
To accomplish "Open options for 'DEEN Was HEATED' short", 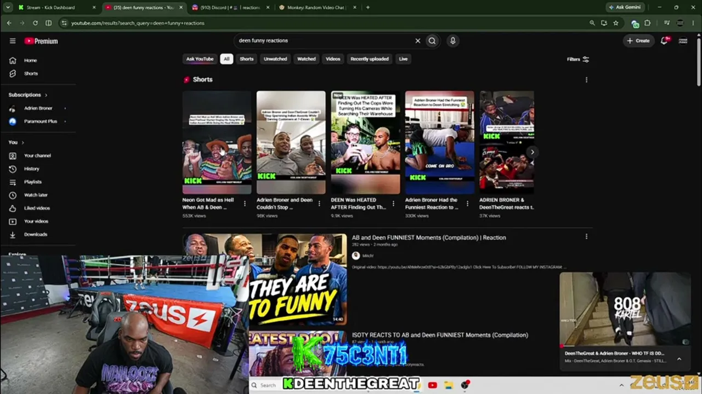I will 393,204.
